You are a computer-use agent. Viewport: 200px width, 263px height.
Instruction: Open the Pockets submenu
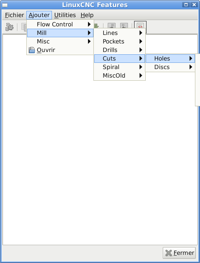(x=119, y=42)
